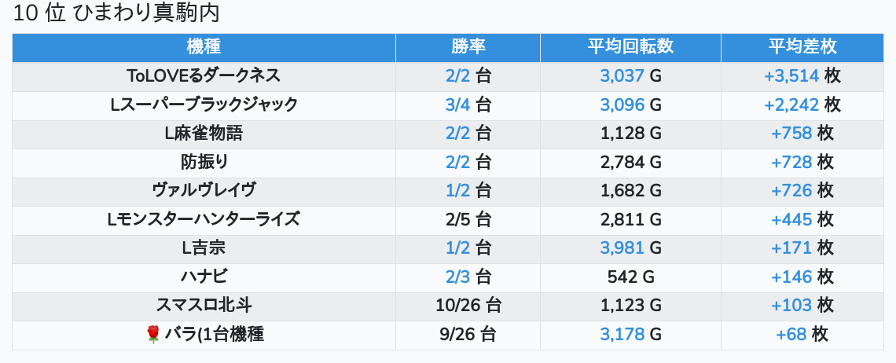Click the +3,514 枚 average difference value
896x363 pixels.
tap(802, 76)
